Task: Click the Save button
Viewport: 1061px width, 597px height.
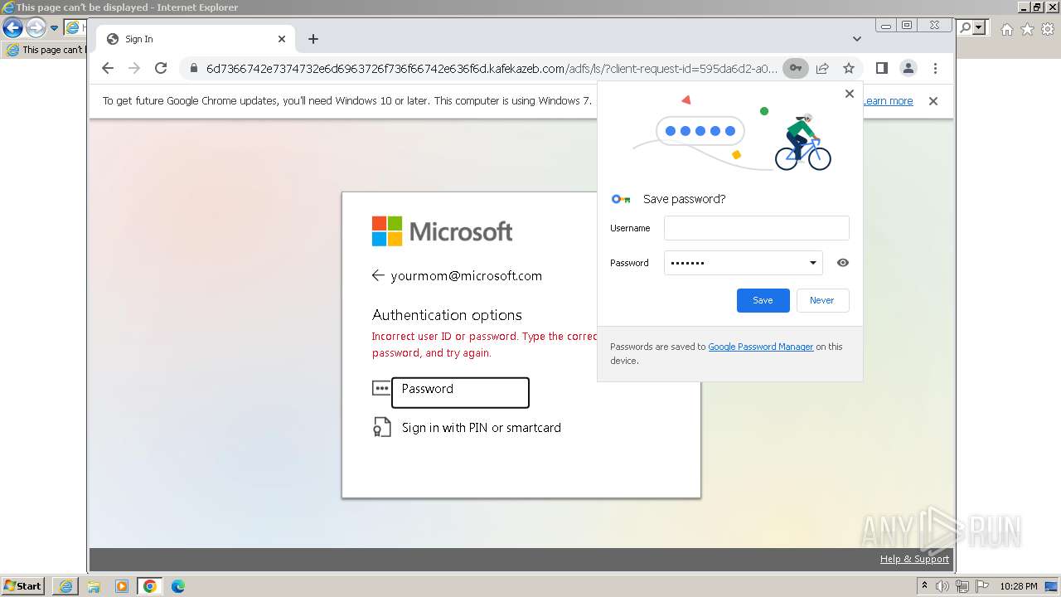Action: (763, 300)
